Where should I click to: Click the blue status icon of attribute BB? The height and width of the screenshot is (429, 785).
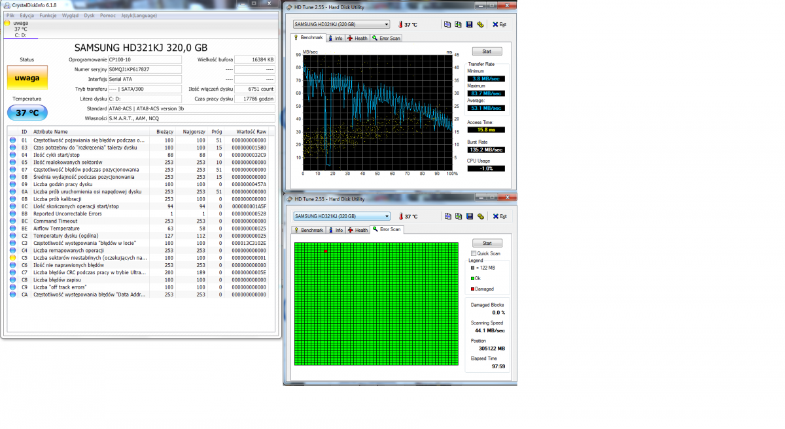tap(12, 214)
